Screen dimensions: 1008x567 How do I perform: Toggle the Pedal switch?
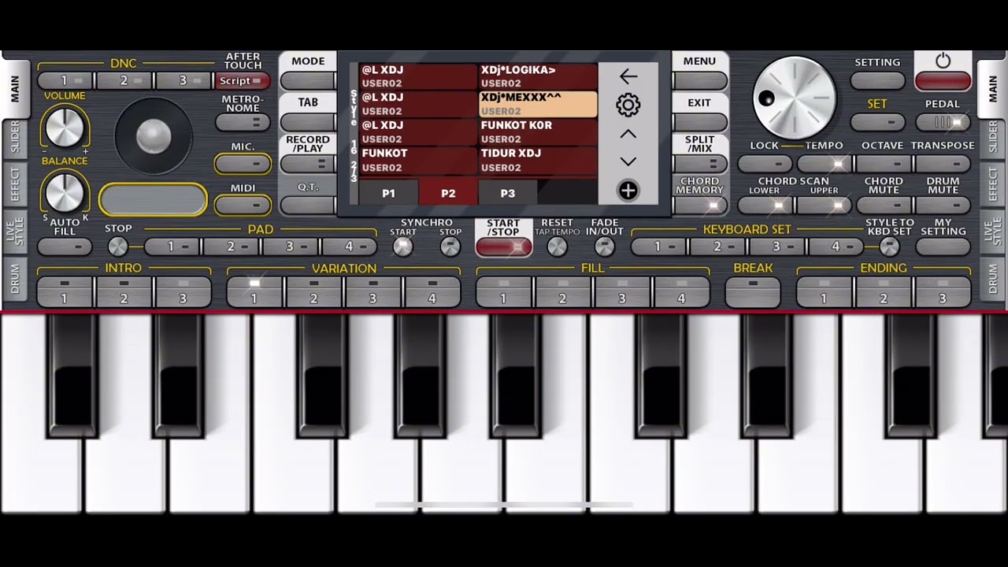click(x=943, y=122)
